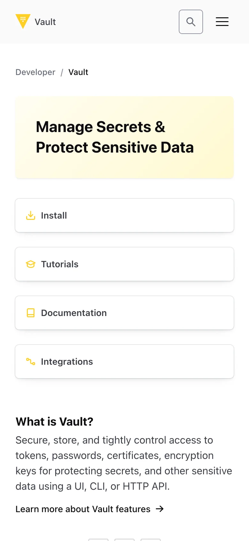Image resolution: width=249 pixels, height=541 pixels.
Task: Click the Install download icon
Action: (31, 215)
